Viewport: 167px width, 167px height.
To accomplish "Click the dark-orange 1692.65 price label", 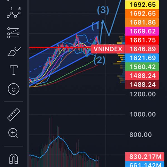I will [142, 14].
